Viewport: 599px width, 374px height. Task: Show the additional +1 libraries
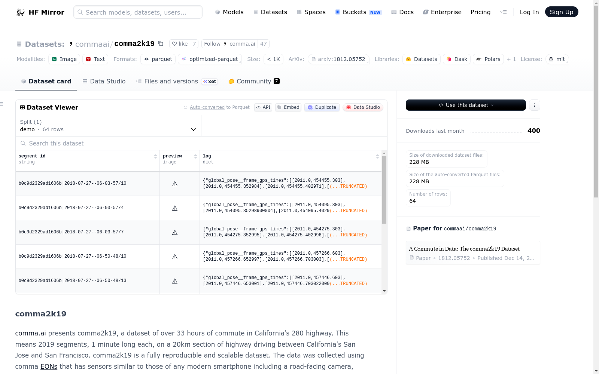click(x=511, y=59)
